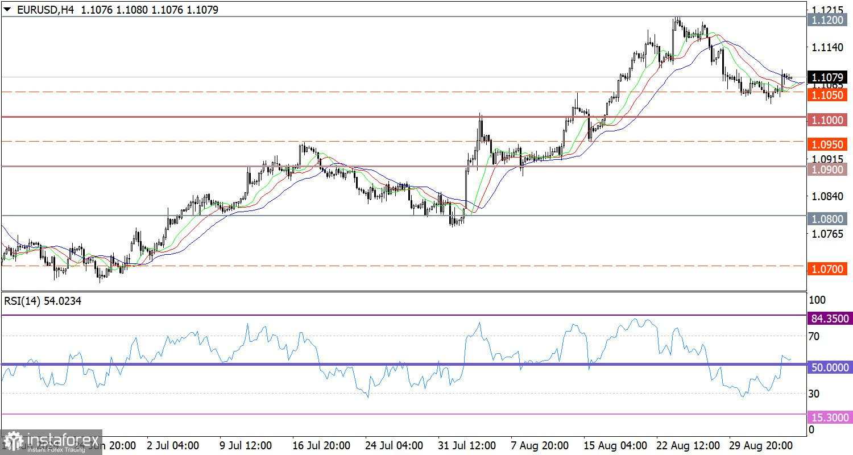This screenshot has width=853, height=455.
Task: Click the 1.0840 price axis value
Action: point(827,196)
